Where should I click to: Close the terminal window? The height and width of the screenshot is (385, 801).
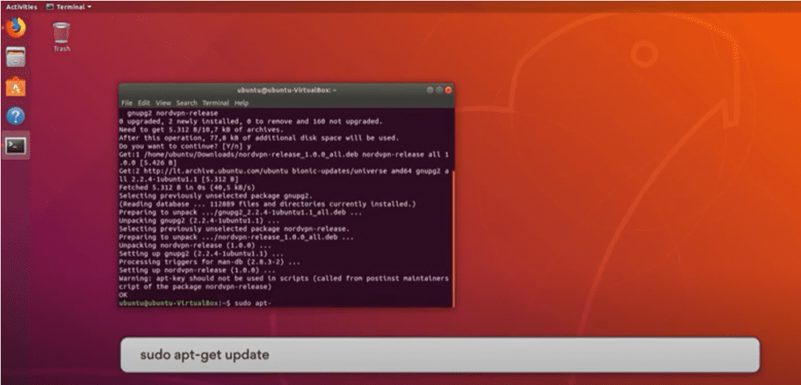tap(448, 90)
